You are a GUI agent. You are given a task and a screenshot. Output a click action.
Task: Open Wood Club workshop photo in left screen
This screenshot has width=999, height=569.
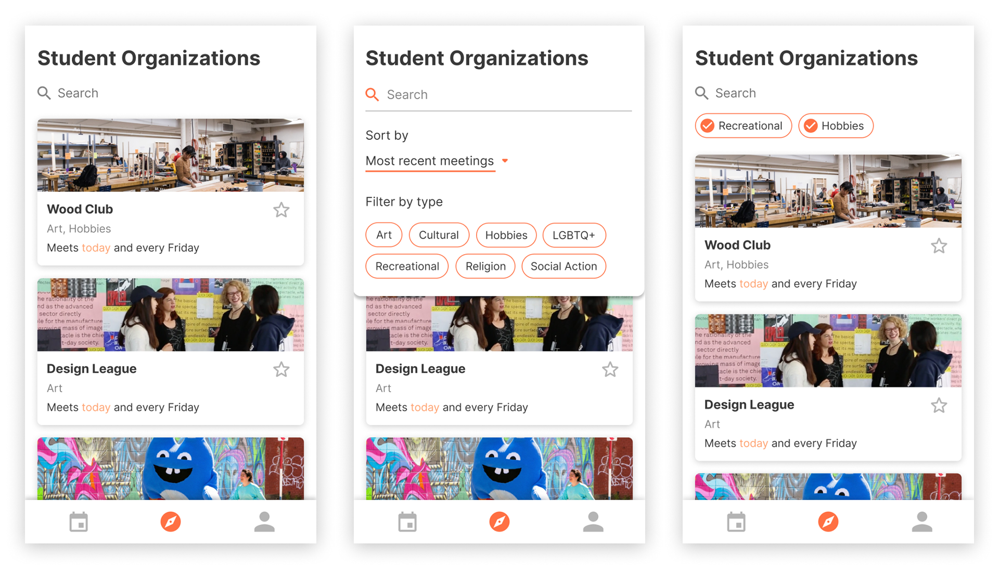coord(171,155)
